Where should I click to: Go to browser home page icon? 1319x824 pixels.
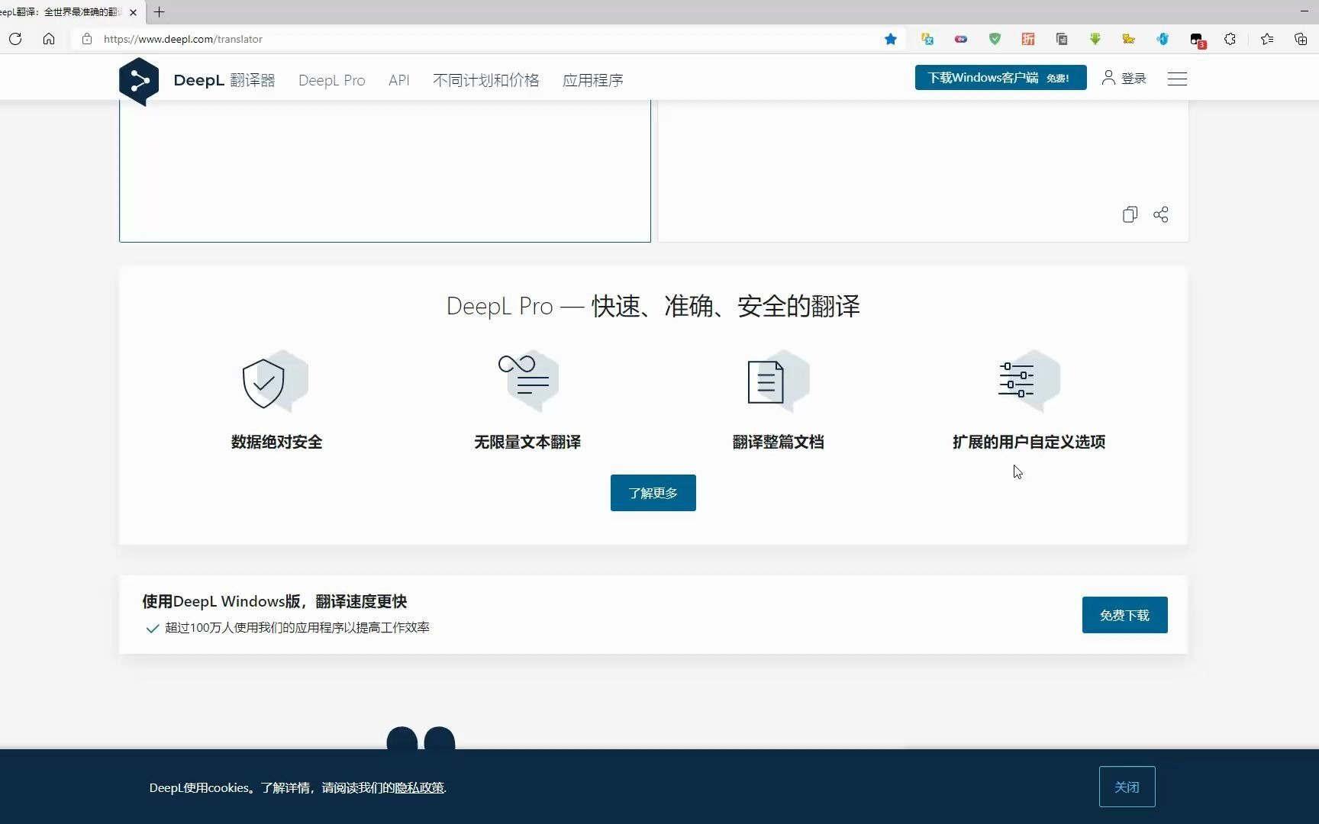point(49,39)
